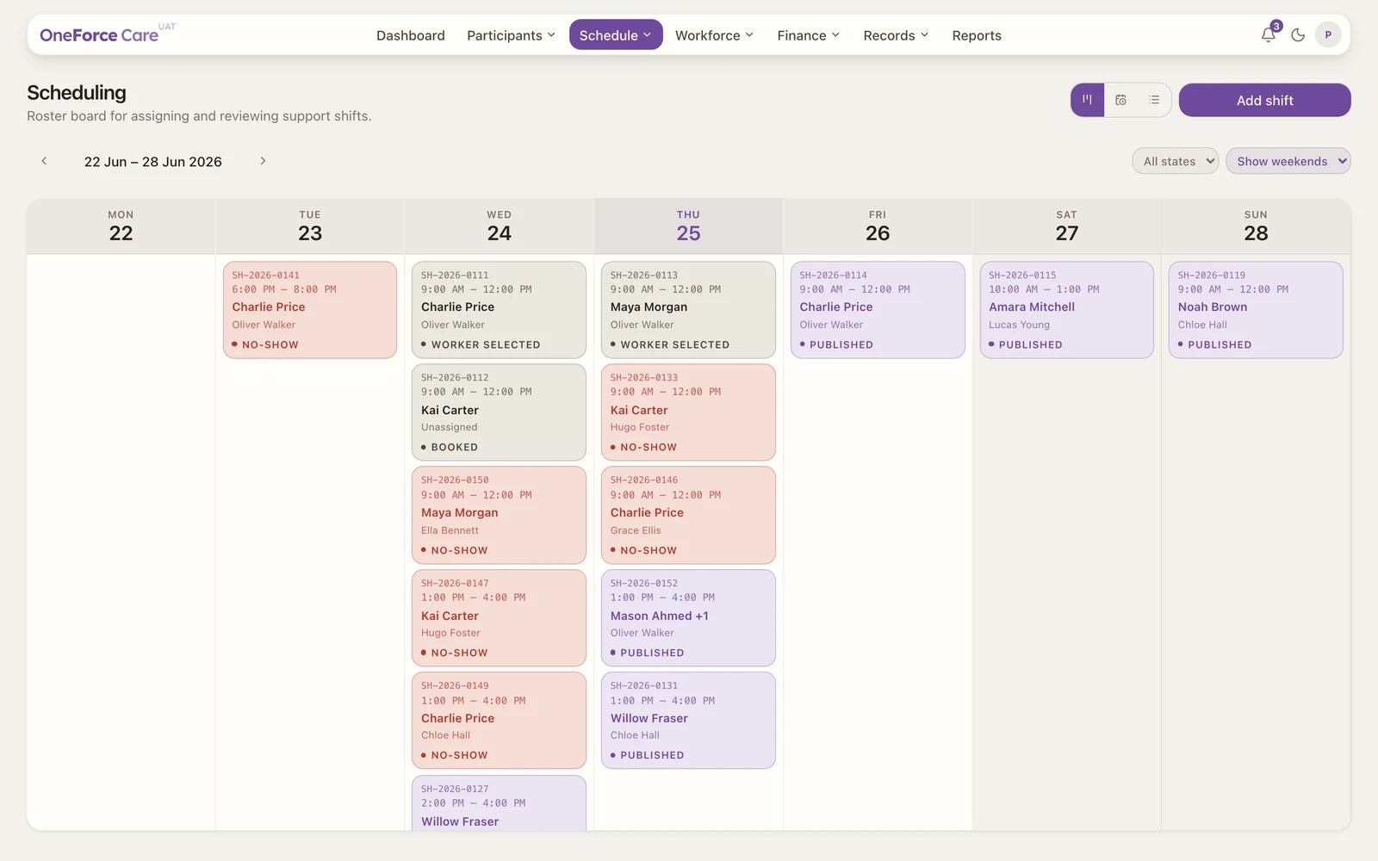Open shift SH-2026-0119 Noah Brown card

coord(1256,310)
